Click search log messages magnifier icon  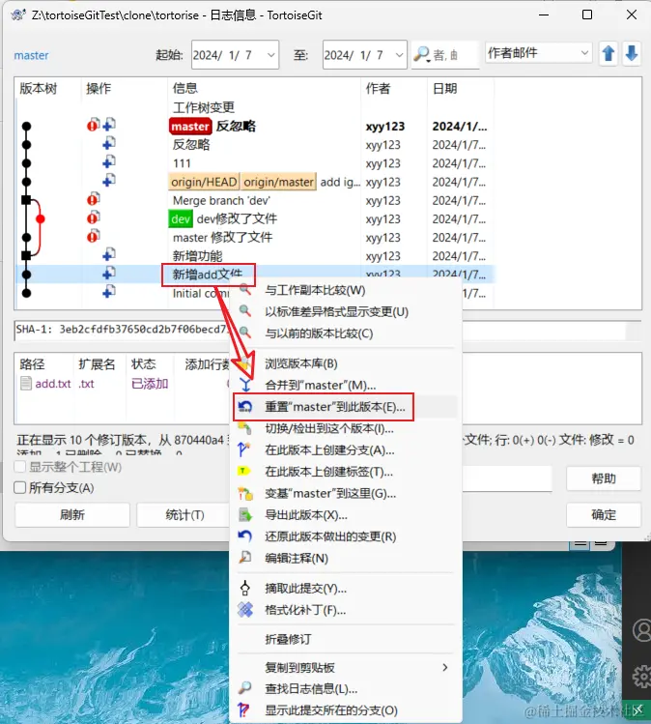(245, 688)
